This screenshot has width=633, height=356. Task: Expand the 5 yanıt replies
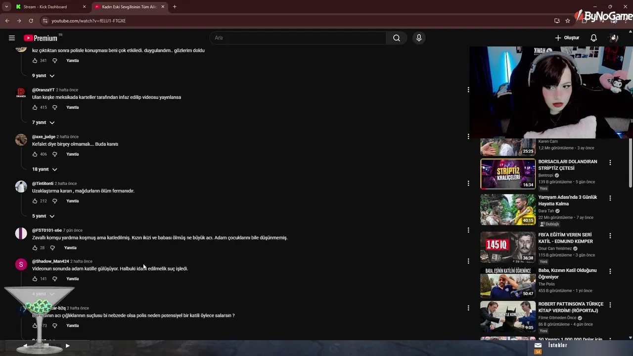43,216
